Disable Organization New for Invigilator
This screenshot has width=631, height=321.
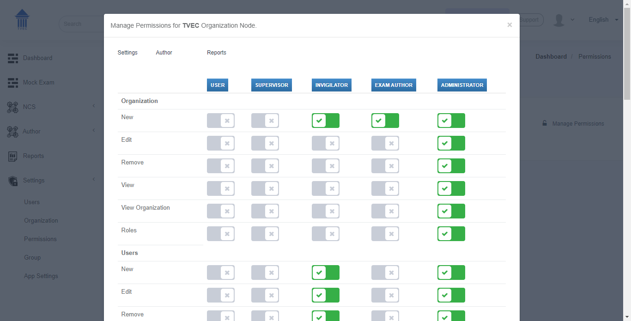tap(326, 121)
